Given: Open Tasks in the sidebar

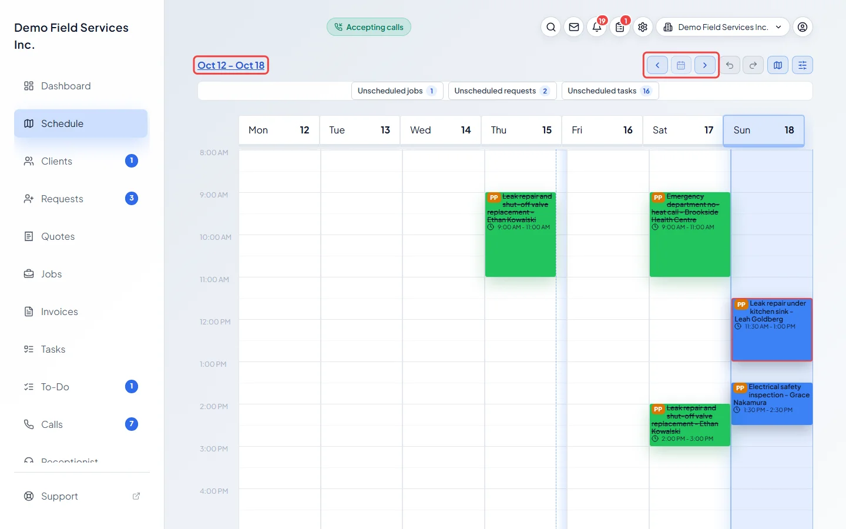Looking at the screenshot, I should click(x=81, y=349).
